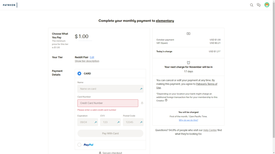The width and height of the screenshot is (275, 154).
Task: Click the padlock icon beside Card Number
Action: tap(142, 103)
